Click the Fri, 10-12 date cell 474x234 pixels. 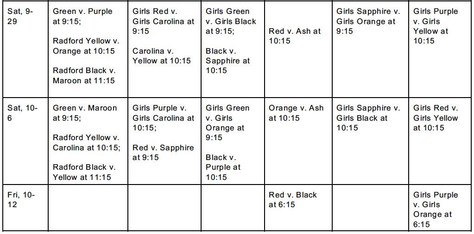[x=21, y=199]
